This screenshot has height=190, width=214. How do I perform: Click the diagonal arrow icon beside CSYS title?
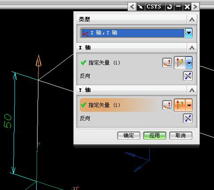pos(140,7)
